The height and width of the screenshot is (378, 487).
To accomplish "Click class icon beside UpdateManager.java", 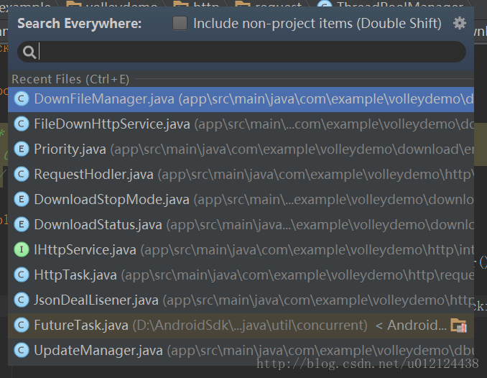I will tap(22, 351).
